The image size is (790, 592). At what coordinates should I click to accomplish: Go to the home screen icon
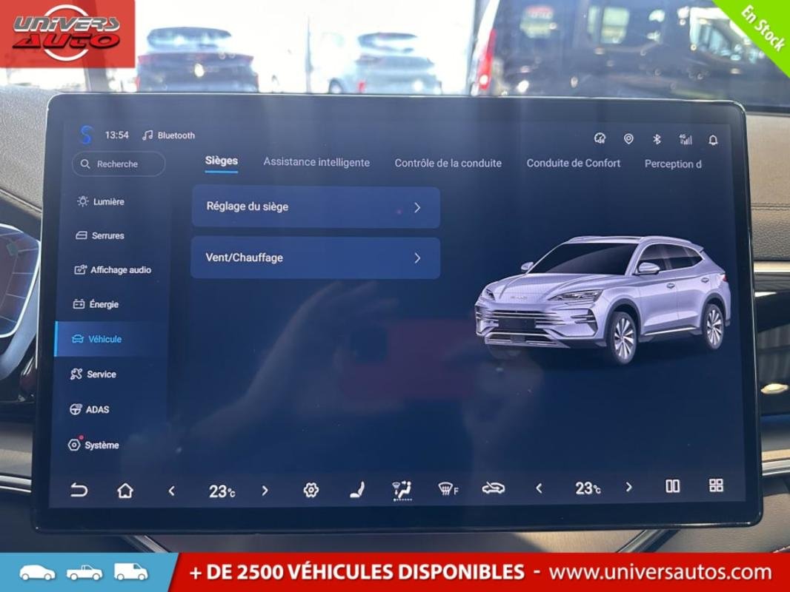(125, 490)
